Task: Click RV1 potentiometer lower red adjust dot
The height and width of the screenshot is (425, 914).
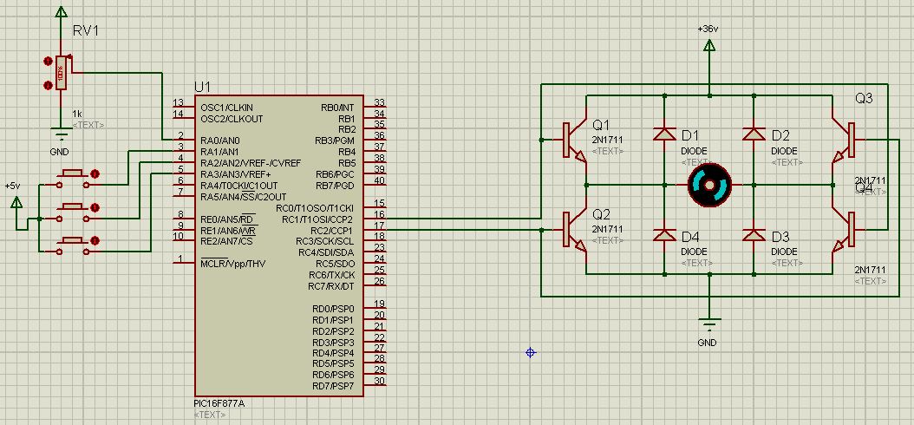Action: (x=48, y=86)
